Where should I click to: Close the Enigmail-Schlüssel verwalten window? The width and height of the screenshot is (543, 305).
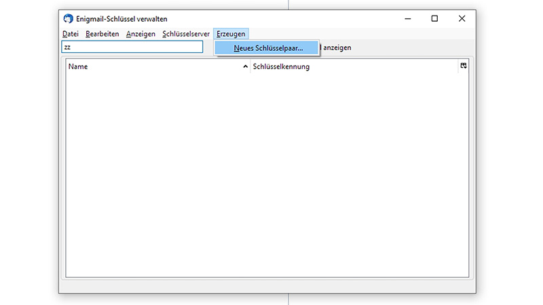tap(462, 18)
